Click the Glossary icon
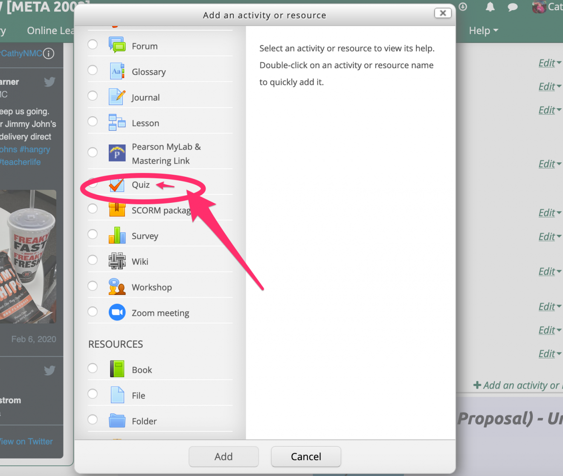 pos(117,71)
